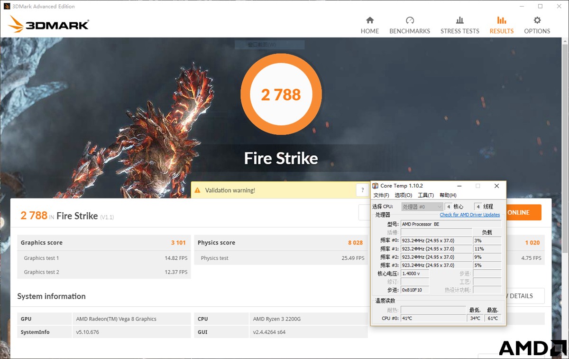Click the Check for AMD Driver Updates link
569x359 pixels.
(x=470, y=215)
